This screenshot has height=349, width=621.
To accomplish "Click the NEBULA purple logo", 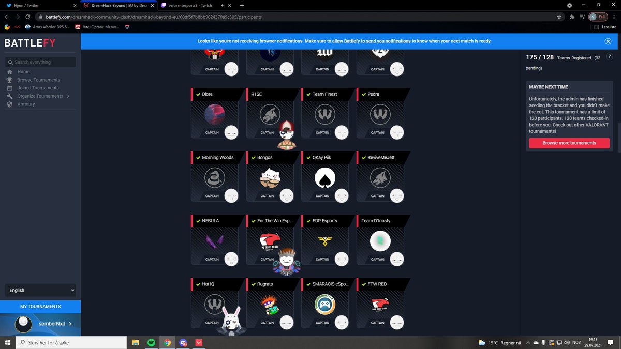I will (x=215, y=241).
